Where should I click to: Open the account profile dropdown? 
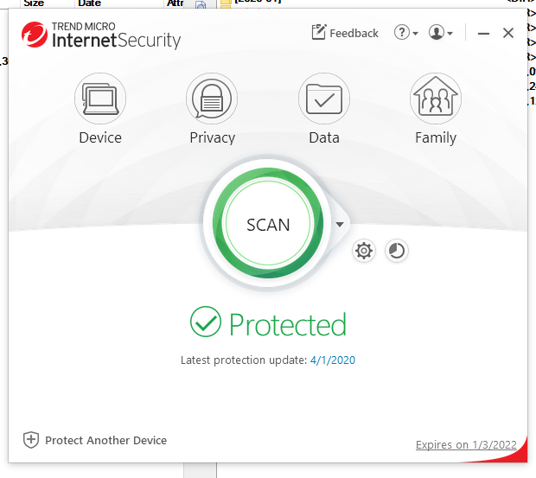[440, 33]
